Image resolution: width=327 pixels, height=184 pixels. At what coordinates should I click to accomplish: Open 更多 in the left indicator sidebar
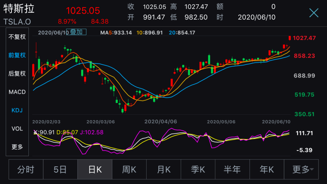(17, 147)
